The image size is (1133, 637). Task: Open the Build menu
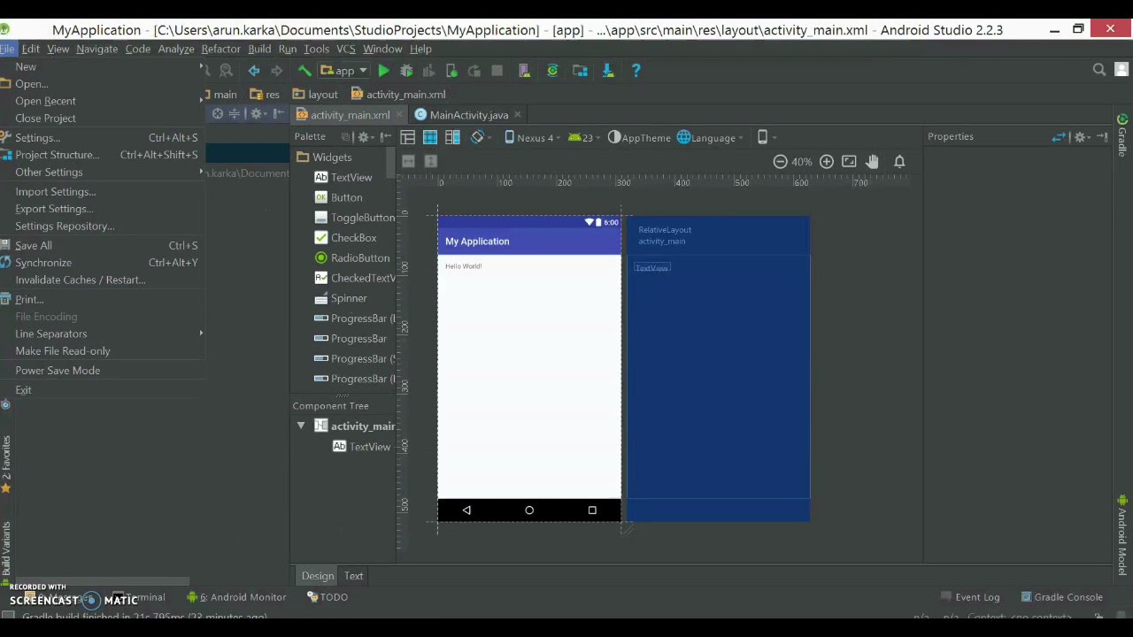tap(259, 49)
